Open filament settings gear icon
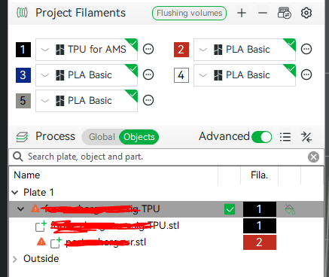 (306, 13)
